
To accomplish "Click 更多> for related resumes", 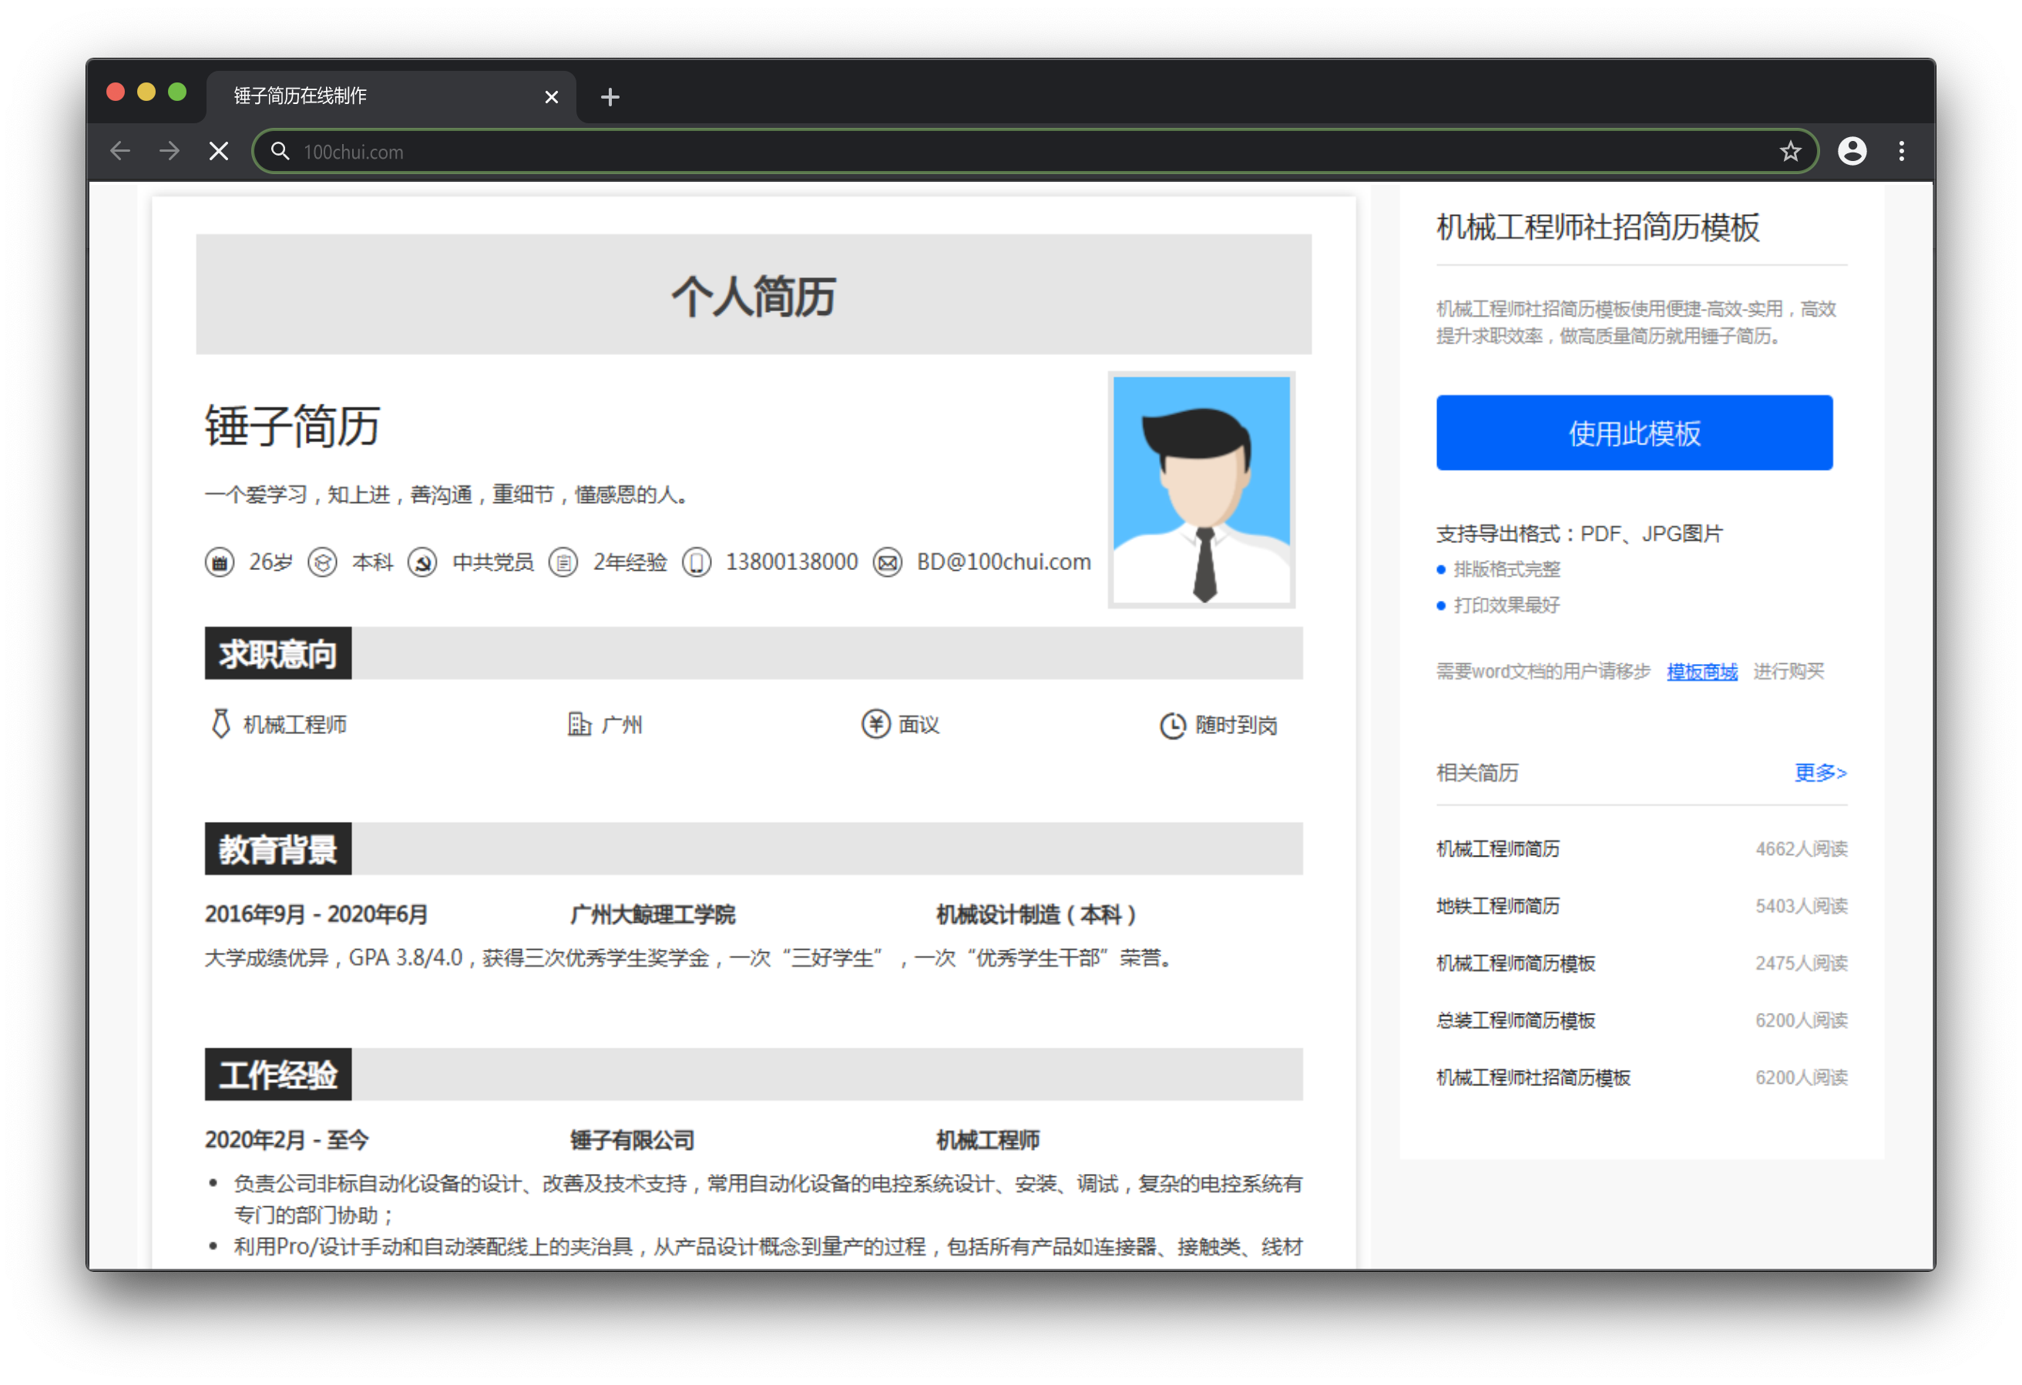I will pyautogui.click(x=1820, y=773).
